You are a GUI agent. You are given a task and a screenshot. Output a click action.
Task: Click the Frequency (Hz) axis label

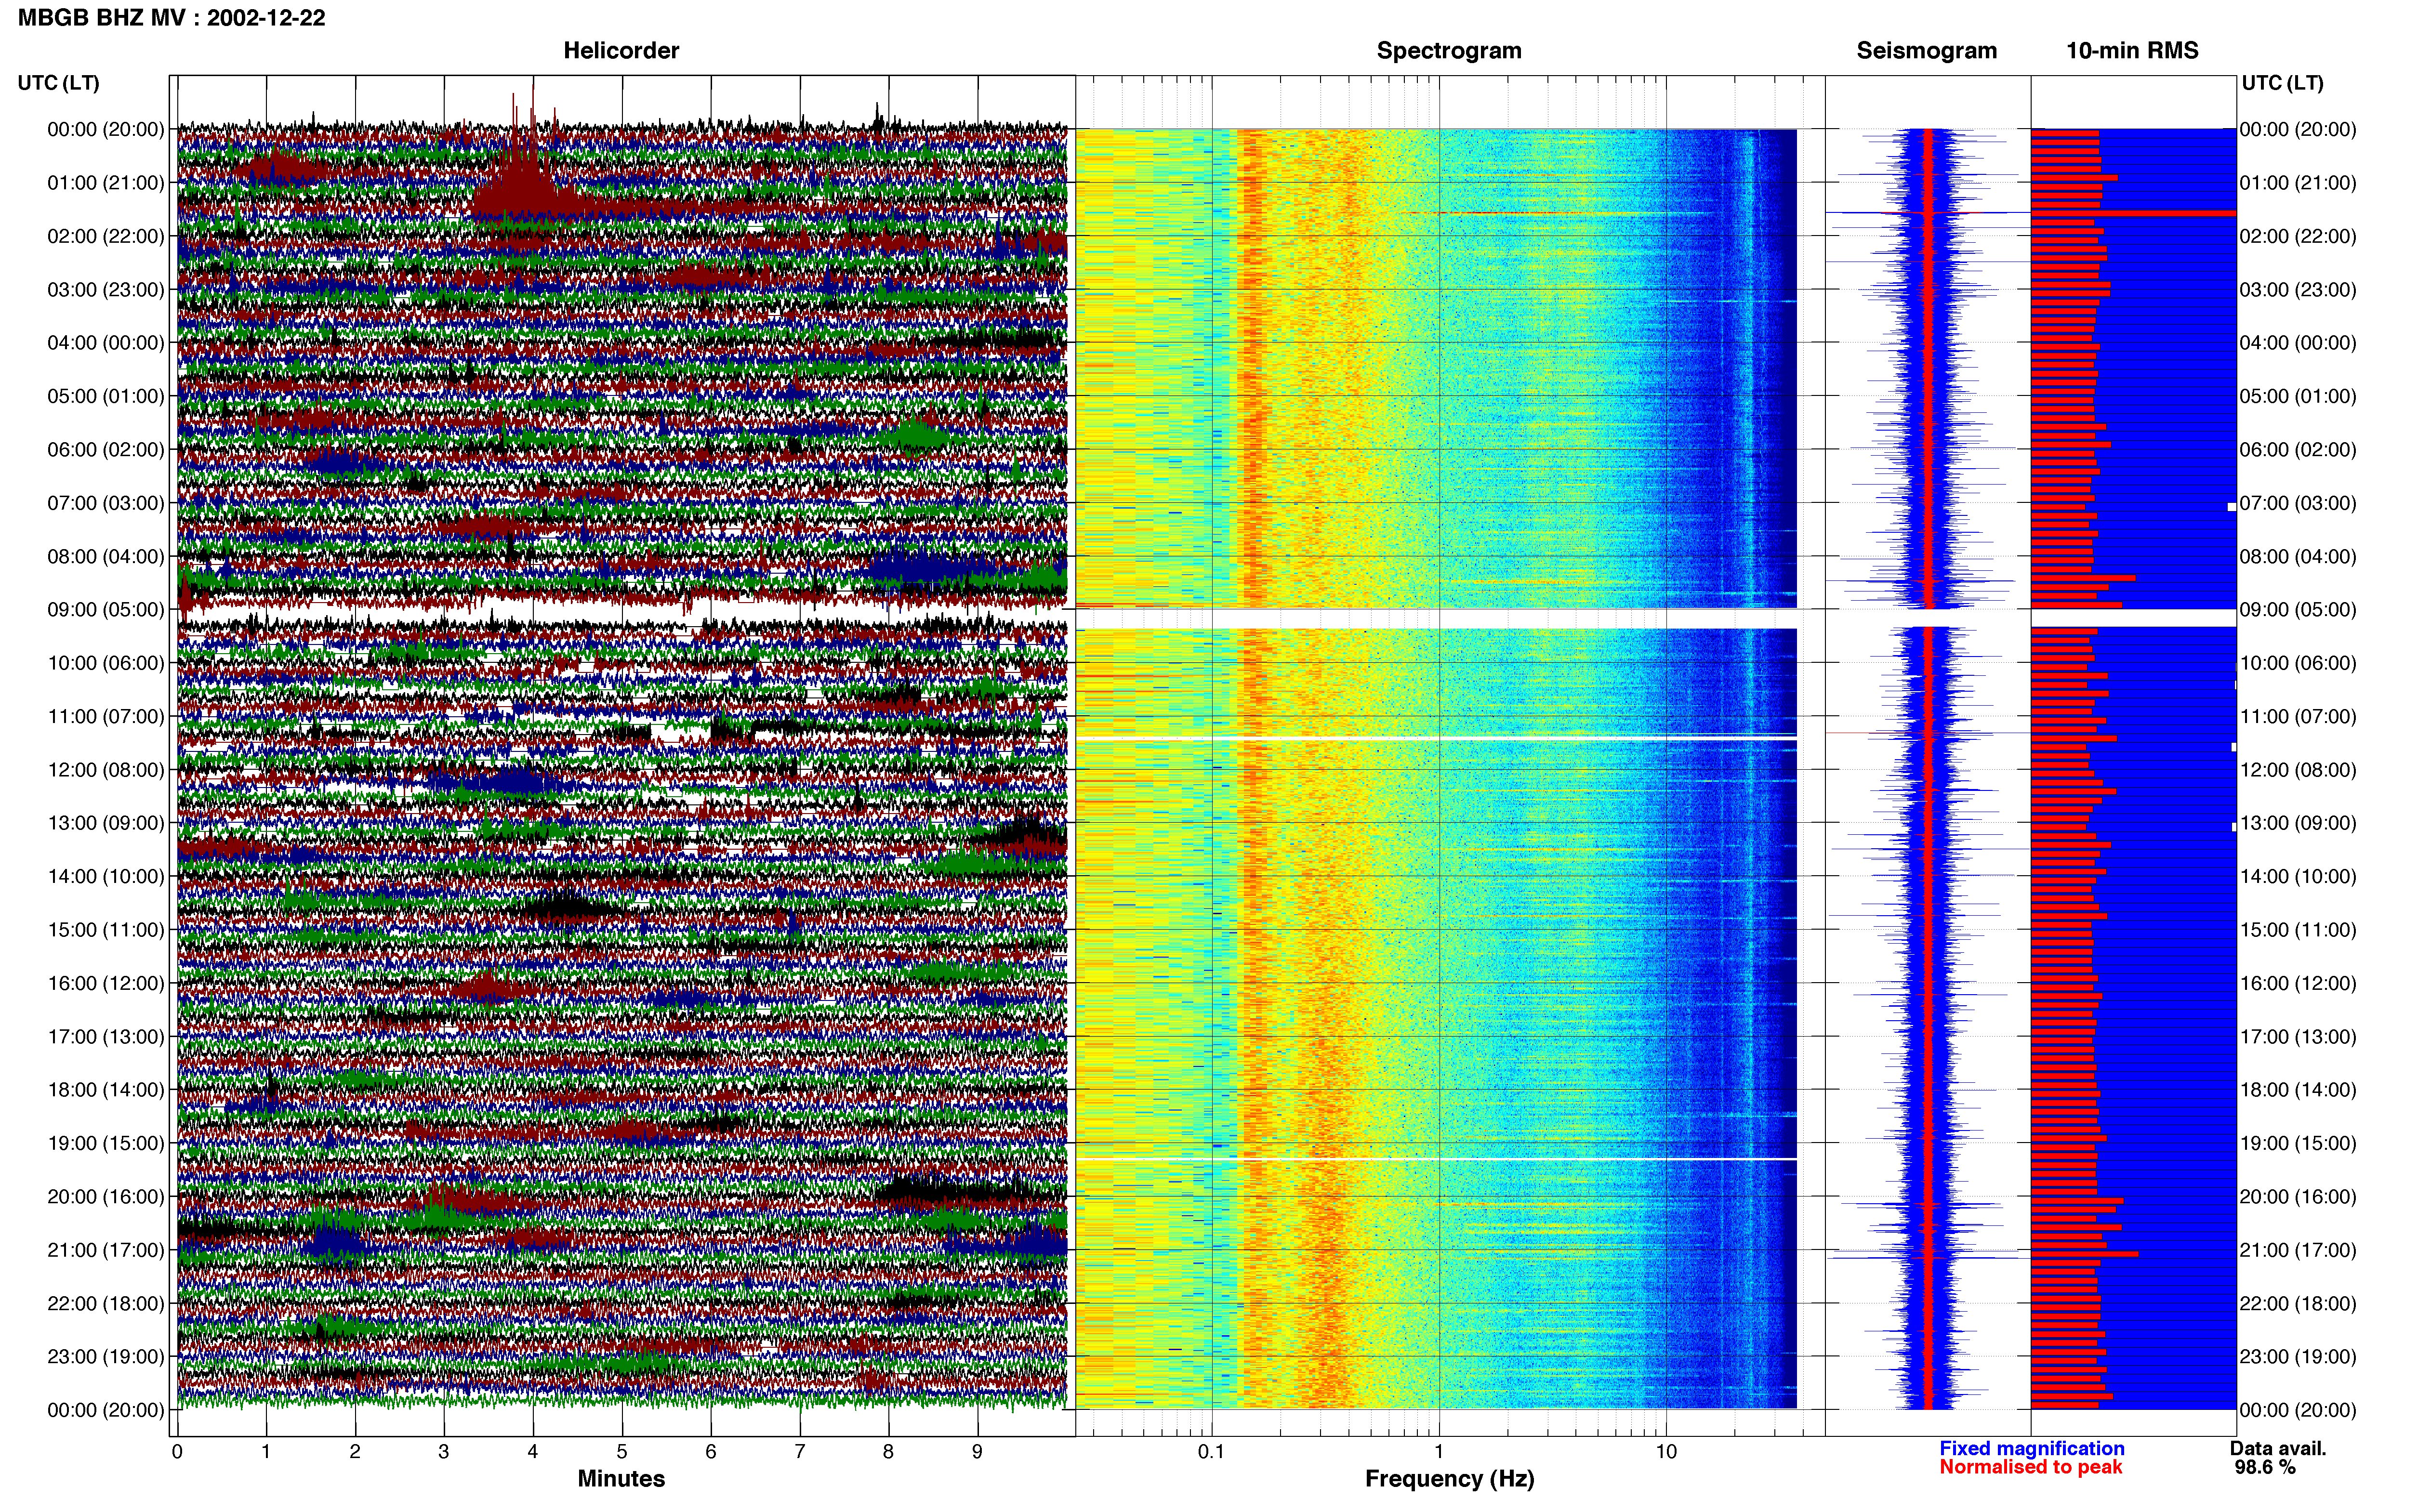1449,1479
